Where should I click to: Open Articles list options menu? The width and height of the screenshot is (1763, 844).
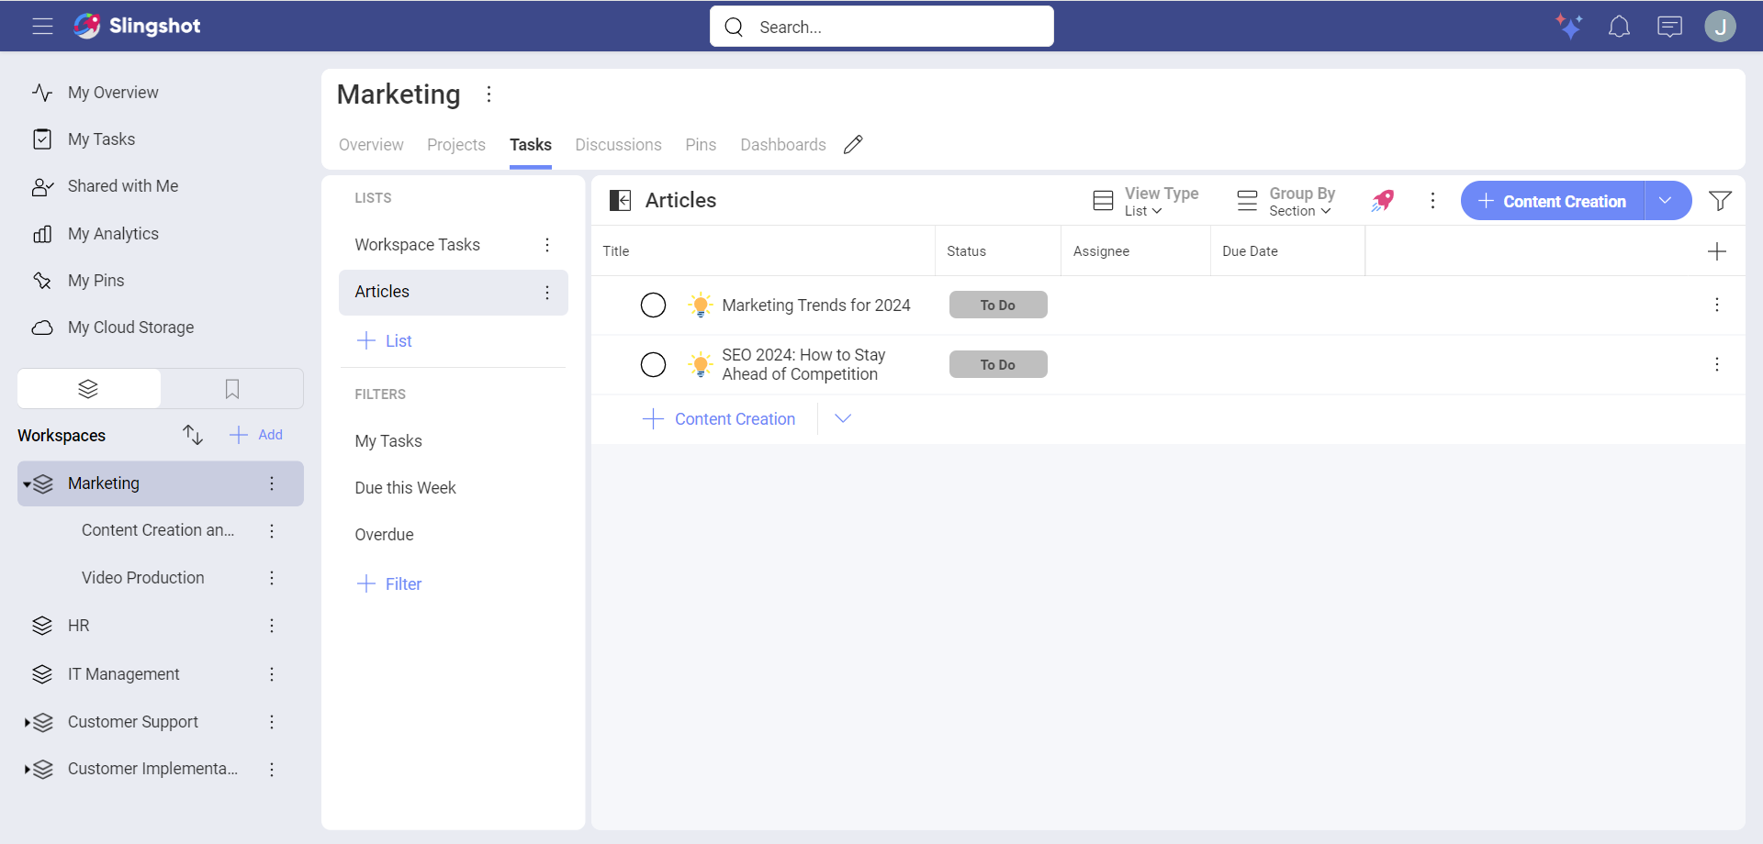point(547,293)
